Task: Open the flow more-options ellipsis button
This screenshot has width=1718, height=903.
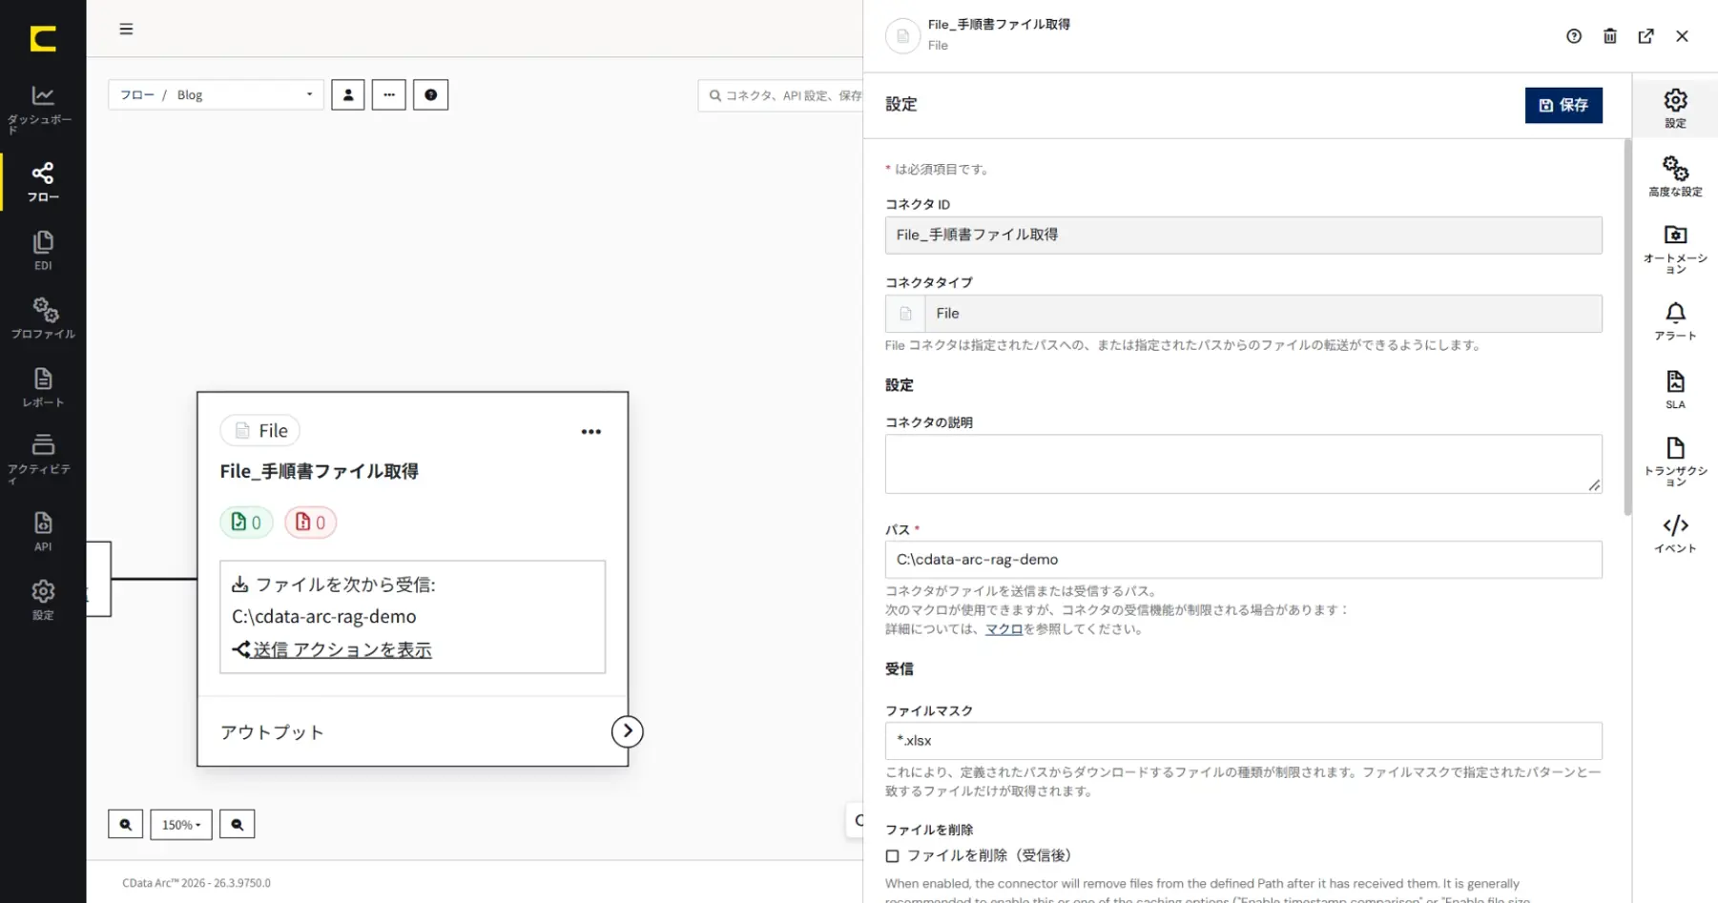Action: coord(389,94)
